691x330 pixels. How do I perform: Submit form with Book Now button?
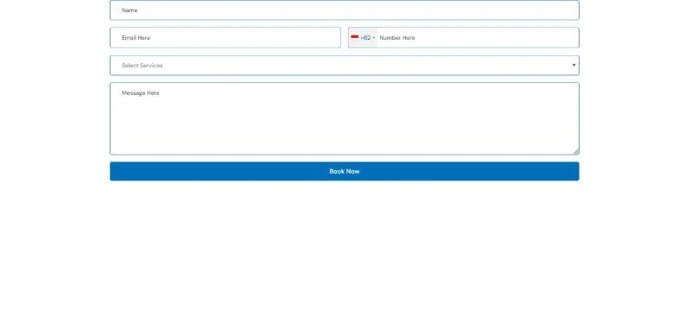point(344,171)
